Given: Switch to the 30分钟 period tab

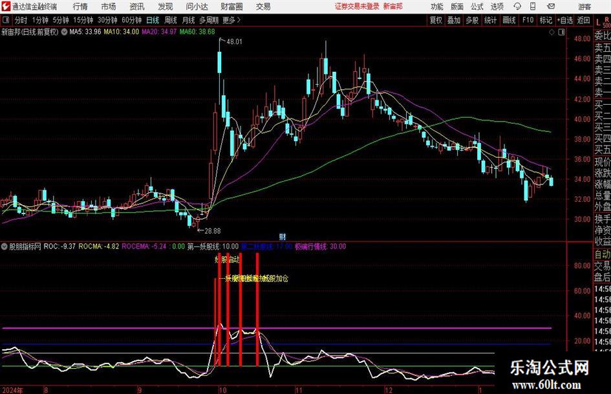Looking at the screenshot, I should (107, 20).
